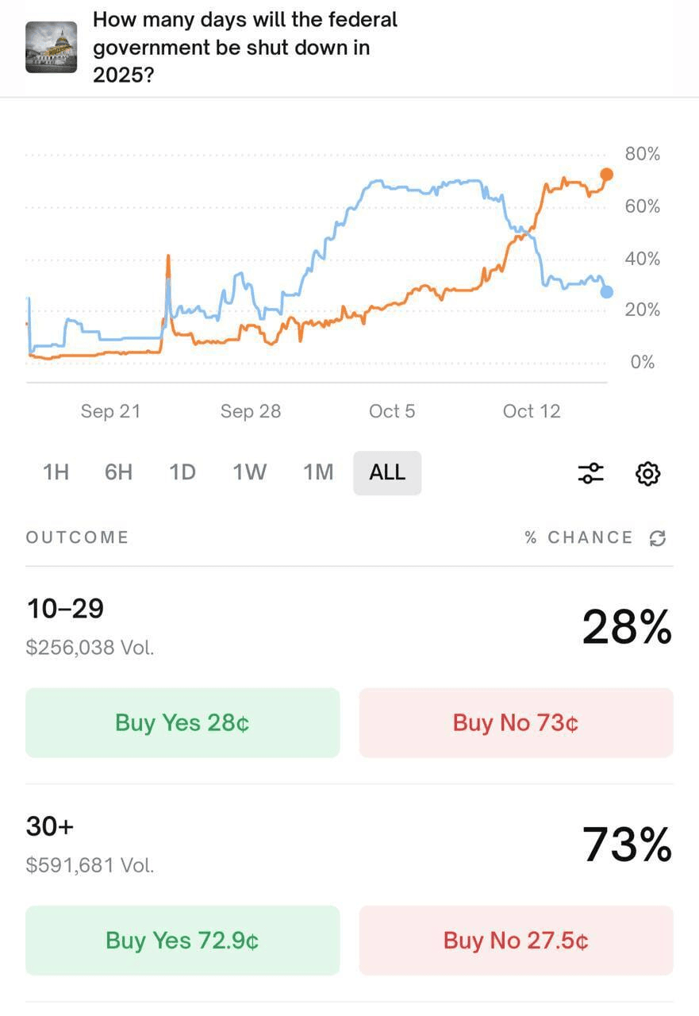699x1016 pixels.
Task: Switch chart to 1D range
Action: point(182,472)
